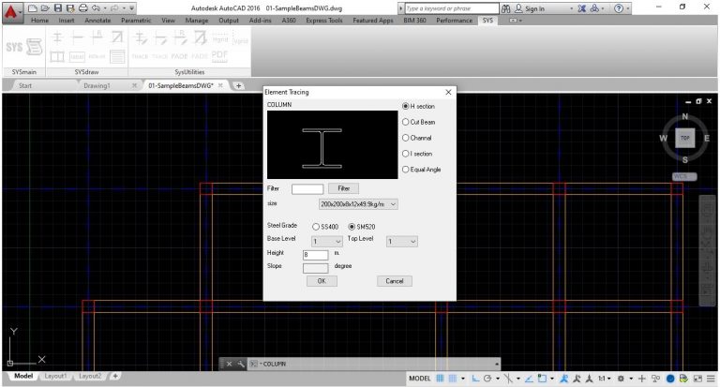Click the Sign In link

534,8
